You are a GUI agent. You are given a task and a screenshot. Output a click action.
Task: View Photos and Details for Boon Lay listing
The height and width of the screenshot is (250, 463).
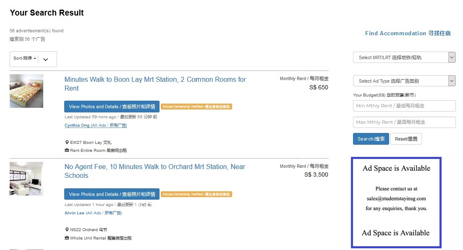112,107
